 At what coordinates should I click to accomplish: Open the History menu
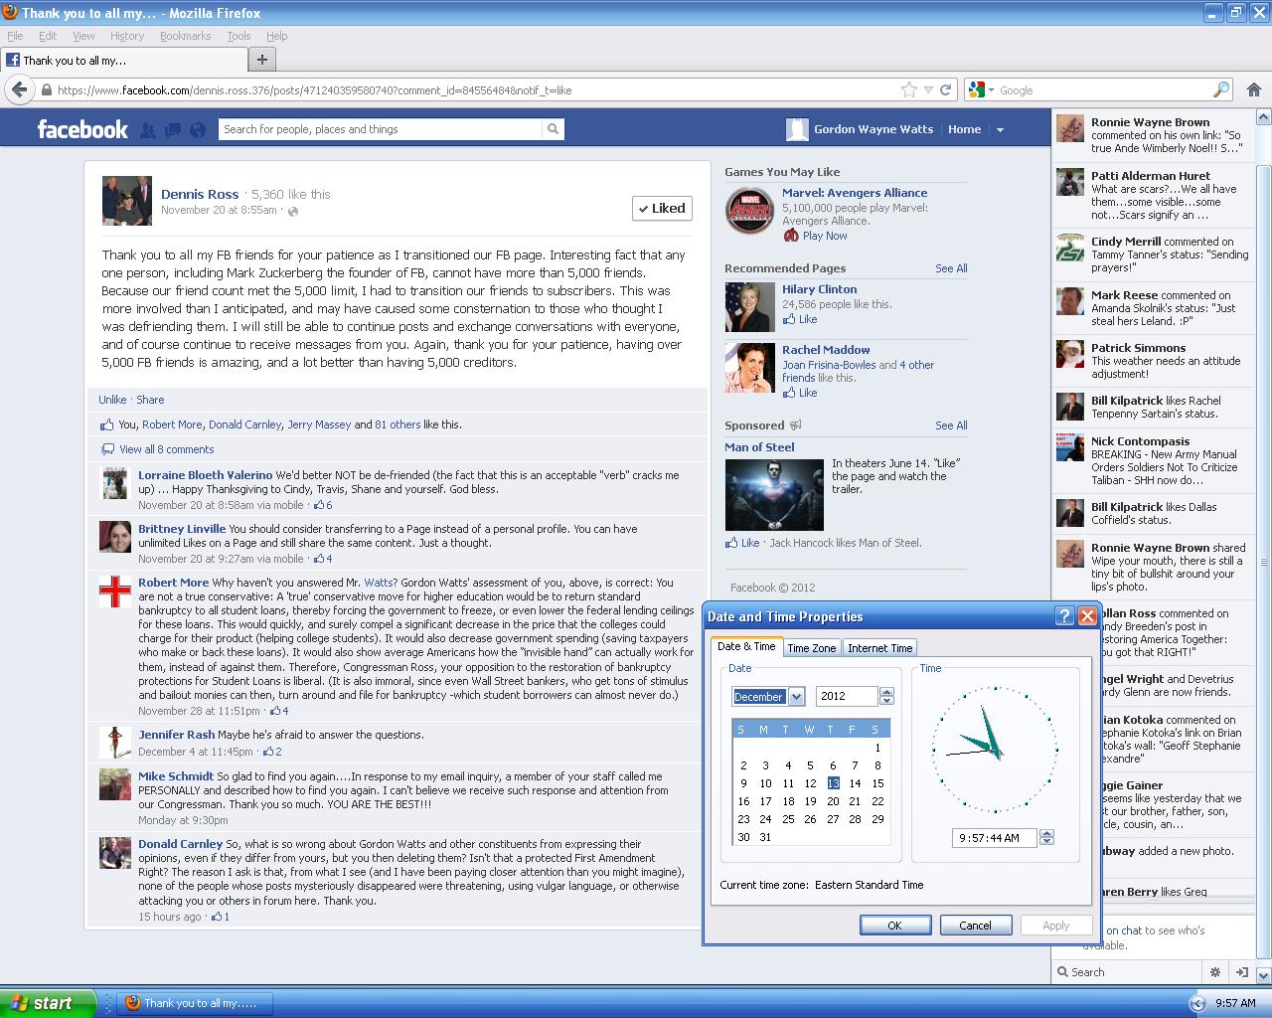[x=127, y=36]
